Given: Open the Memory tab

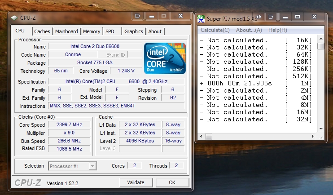Looking at the screenshot, I should pyautogui.click(x=92, y=31).
